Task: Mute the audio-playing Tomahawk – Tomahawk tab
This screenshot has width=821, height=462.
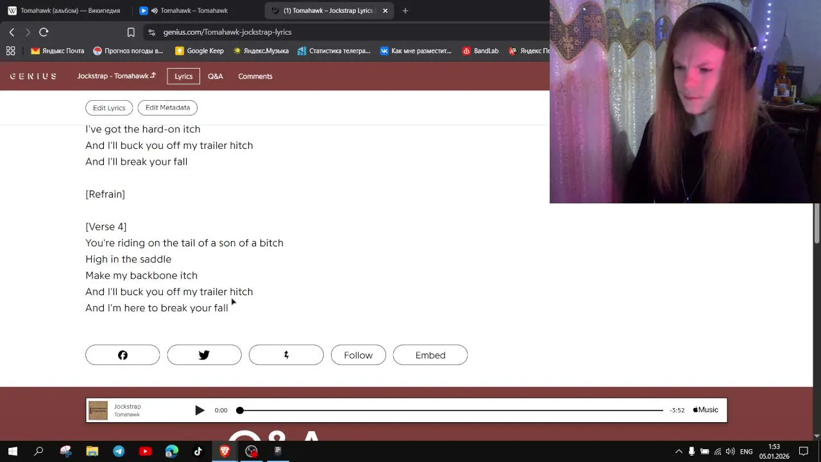Action: (x=154, y=10)
